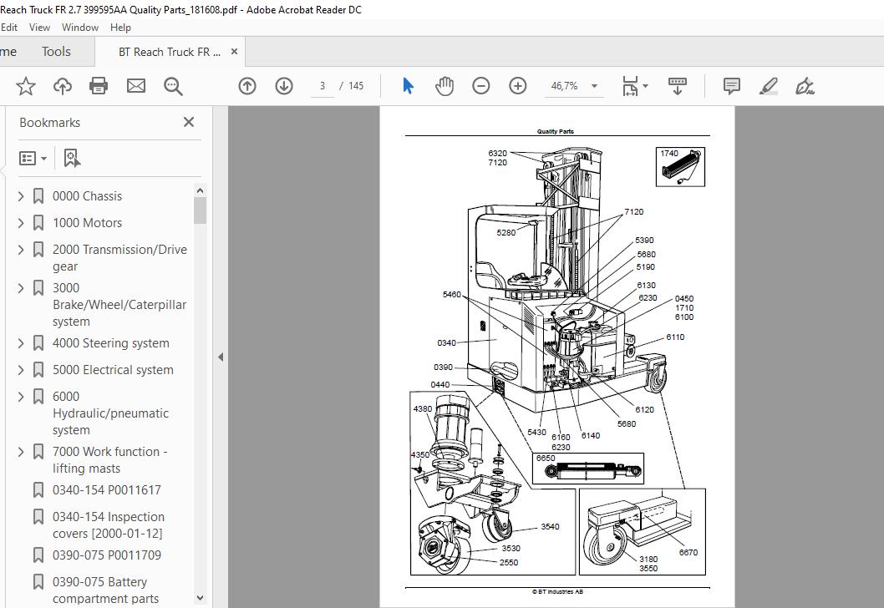This screenshot has height=608, width=884.
Task: Go to next page arrow
Action: click(284, 86)
